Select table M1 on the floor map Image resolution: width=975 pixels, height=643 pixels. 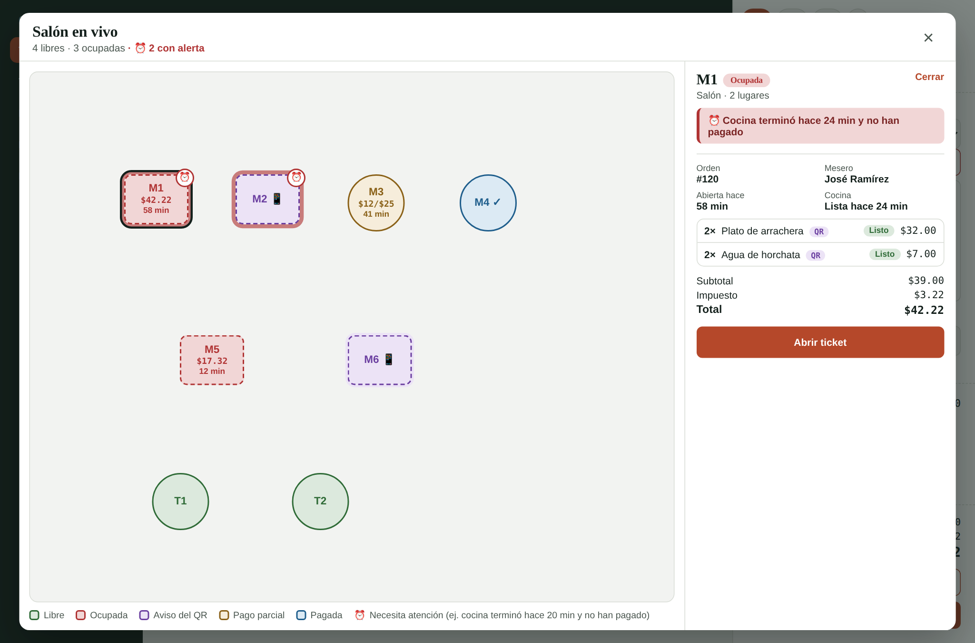(x=156, y=199)
